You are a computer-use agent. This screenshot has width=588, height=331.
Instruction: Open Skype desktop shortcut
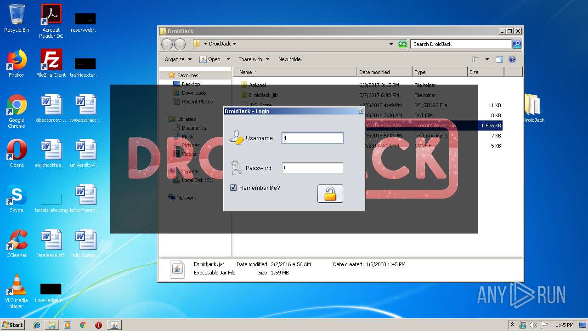pos(17,199)
